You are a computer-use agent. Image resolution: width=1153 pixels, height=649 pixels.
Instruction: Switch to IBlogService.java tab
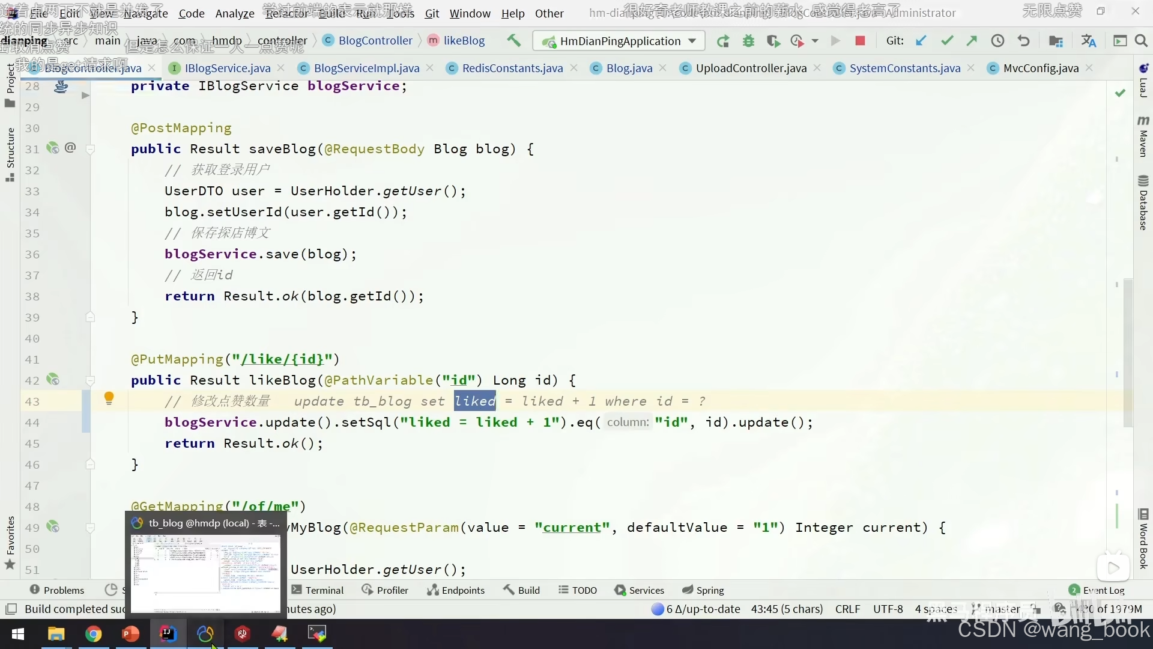(x=227, y=68)
